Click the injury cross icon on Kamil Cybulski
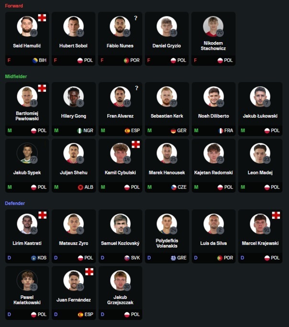The image size is (289, 327). coord(136,144)
